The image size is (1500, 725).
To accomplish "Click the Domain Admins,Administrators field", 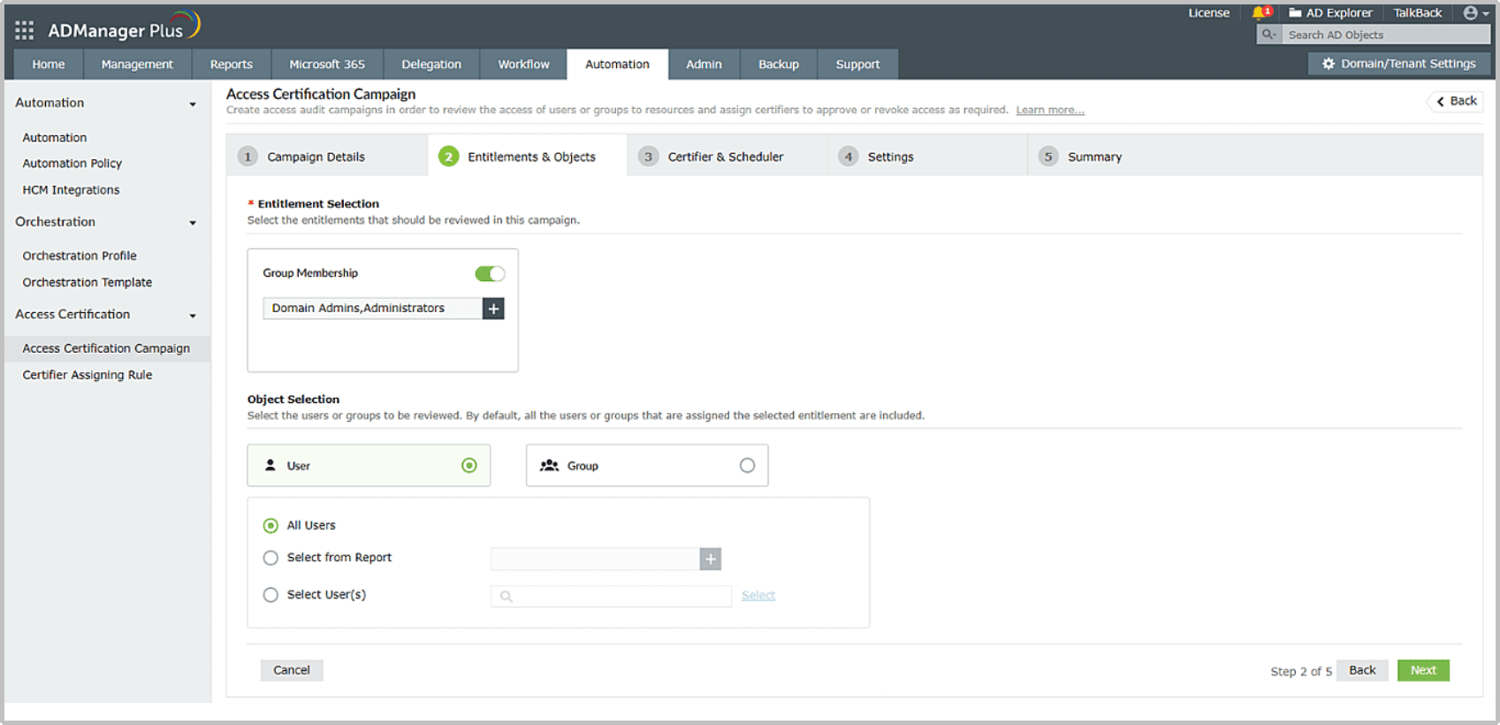I will 372,309.
